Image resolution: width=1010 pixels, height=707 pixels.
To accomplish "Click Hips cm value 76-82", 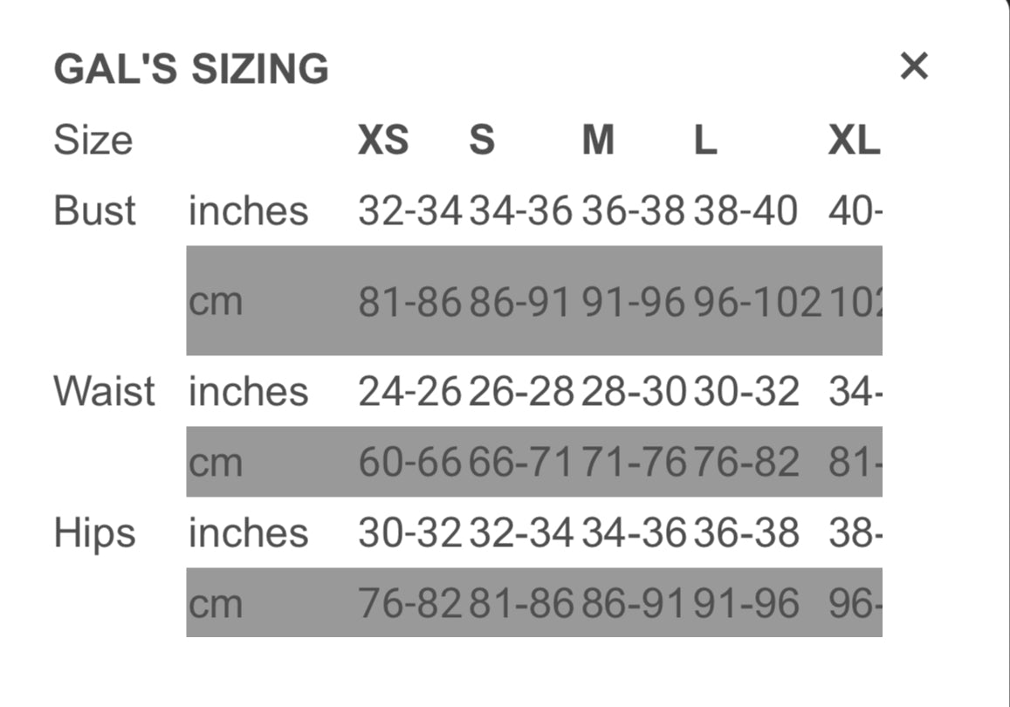I will pos(409,604).
